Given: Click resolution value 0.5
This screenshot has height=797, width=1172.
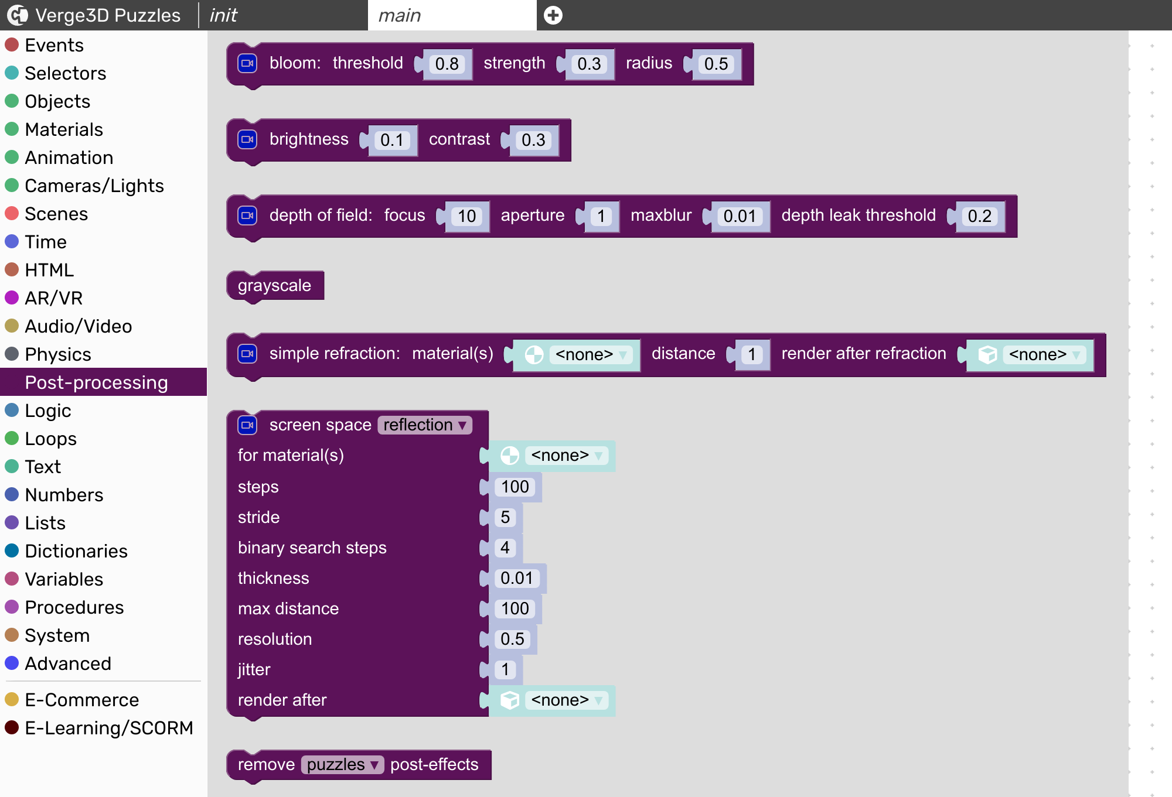Looking at the screenshot, I should pos(512,639).
